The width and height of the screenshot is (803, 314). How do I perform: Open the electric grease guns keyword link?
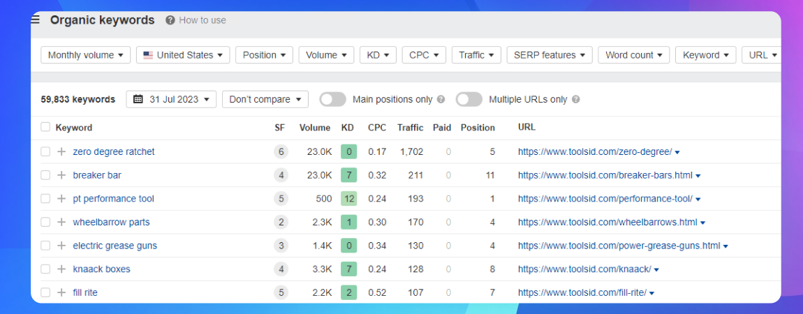(x=115, y=246)
